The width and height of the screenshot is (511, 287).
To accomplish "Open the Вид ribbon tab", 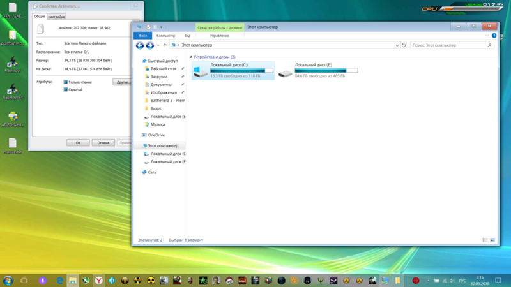I will click(187, 36).
